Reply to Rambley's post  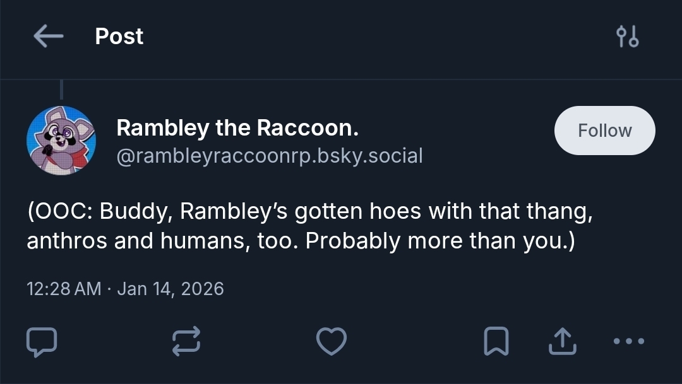coord(42,342)
